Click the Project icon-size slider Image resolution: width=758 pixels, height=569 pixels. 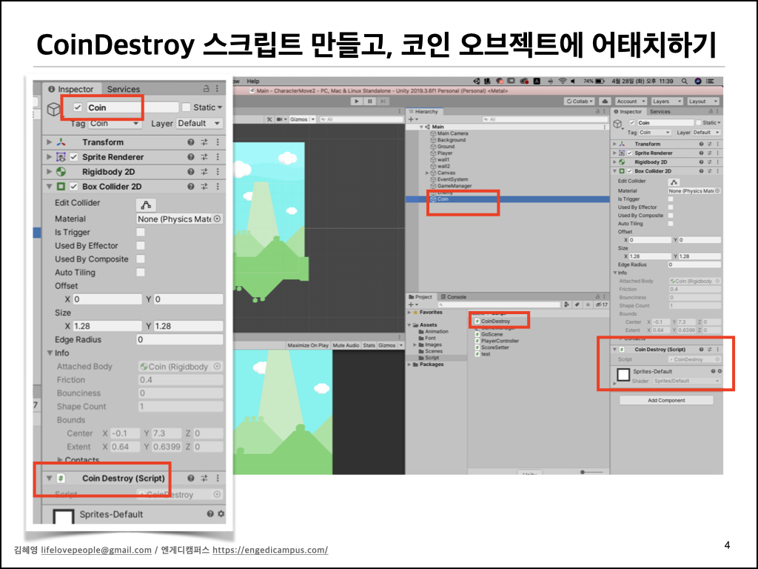(592, 472)
